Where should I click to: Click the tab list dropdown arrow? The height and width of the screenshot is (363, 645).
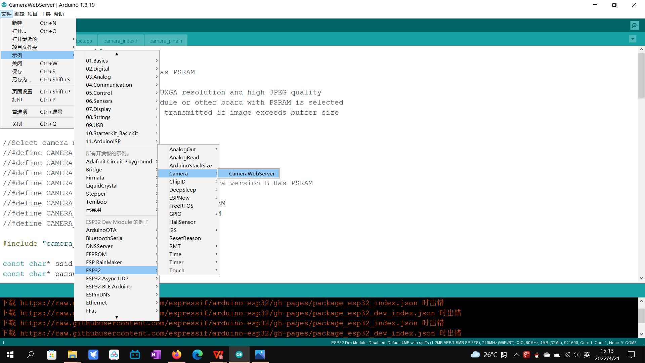[633, 39]
